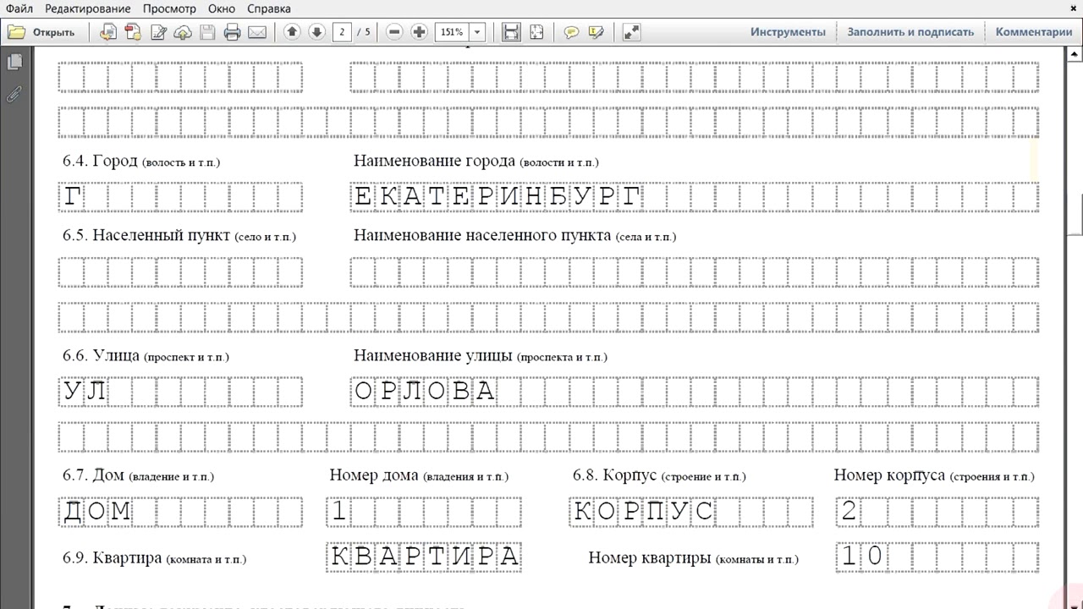1083x609 pixels.
Task: Click the street name field ОРЛОВА
Action: 695,392
